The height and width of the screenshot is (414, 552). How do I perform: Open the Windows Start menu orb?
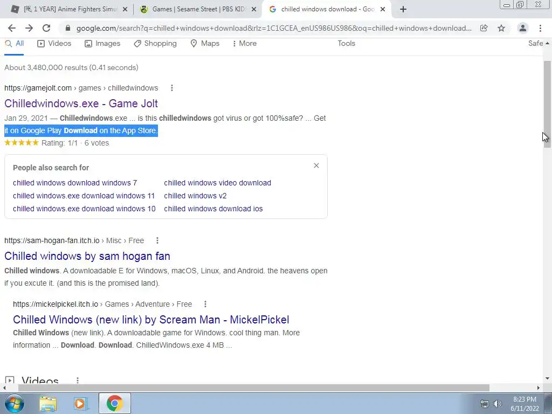pos(15,403)
